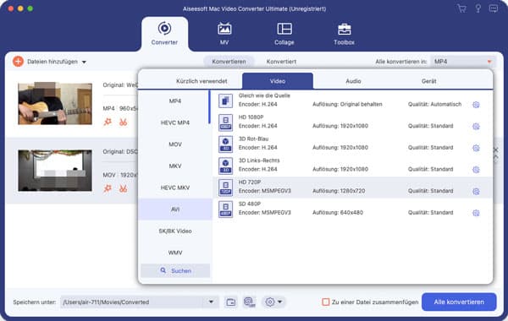Open the Toolbox tab
The image size is (508, 321).
click(x=344, y=34)
